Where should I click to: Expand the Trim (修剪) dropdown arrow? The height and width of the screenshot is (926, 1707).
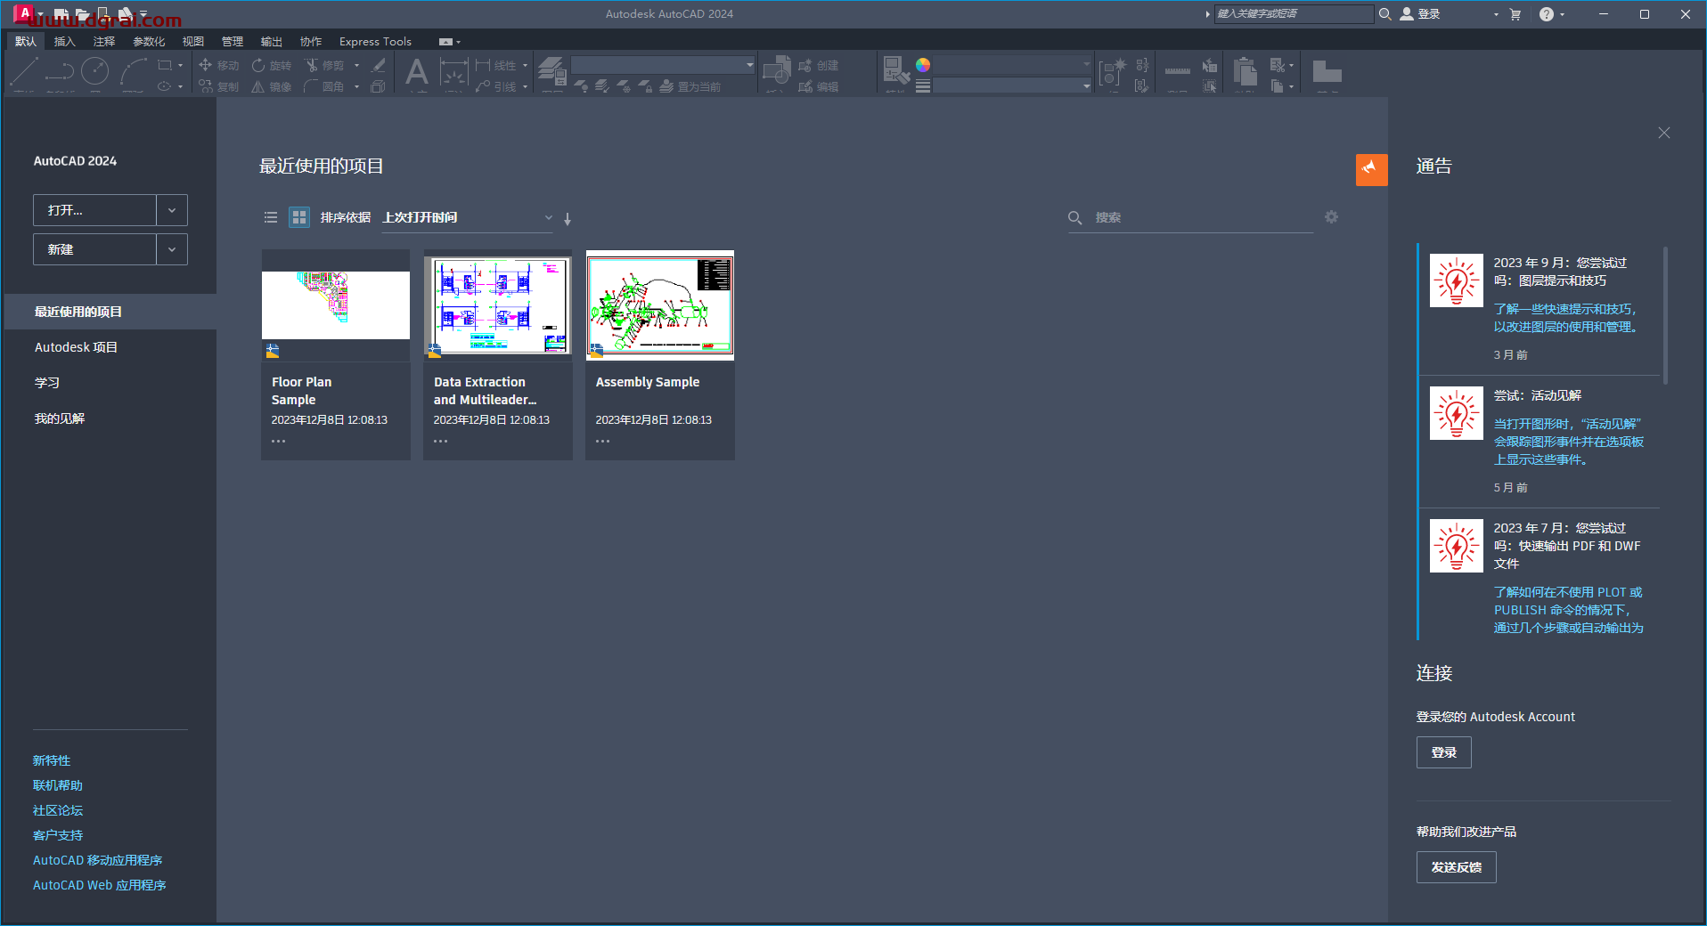click(356, 65)
